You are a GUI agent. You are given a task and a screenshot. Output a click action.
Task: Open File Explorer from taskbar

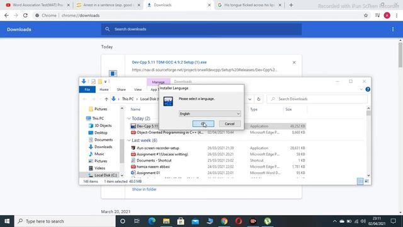click(x=166, y=221)
